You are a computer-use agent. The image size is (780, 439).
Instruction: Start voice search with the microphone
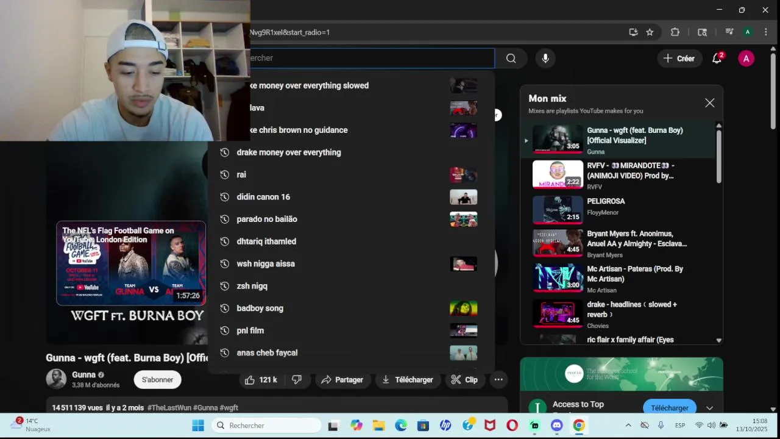[545, 59]
